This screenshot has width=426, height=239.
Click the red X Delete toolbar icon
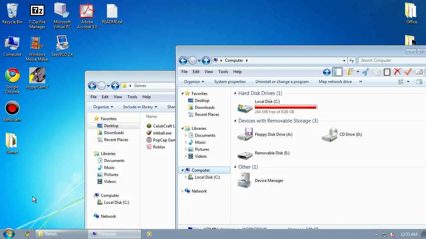coord(397,72)
